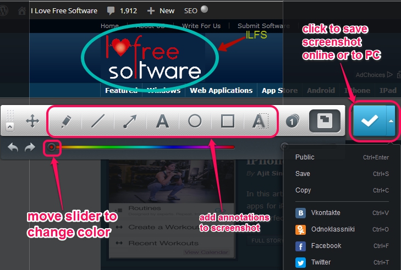Image resolution: width=401 pixels, height=270 pixels.
Task: Open the App Store category tab
Action: (279, 90)
